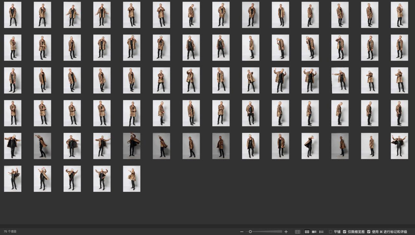Click the thumbnail size slider handle
Image resolution: width=415 pixels, height=235 pixels.
pos(250,232)
